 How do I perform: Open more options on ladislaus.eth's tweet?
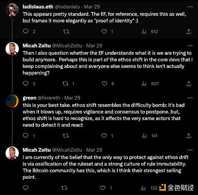(190, 7)
